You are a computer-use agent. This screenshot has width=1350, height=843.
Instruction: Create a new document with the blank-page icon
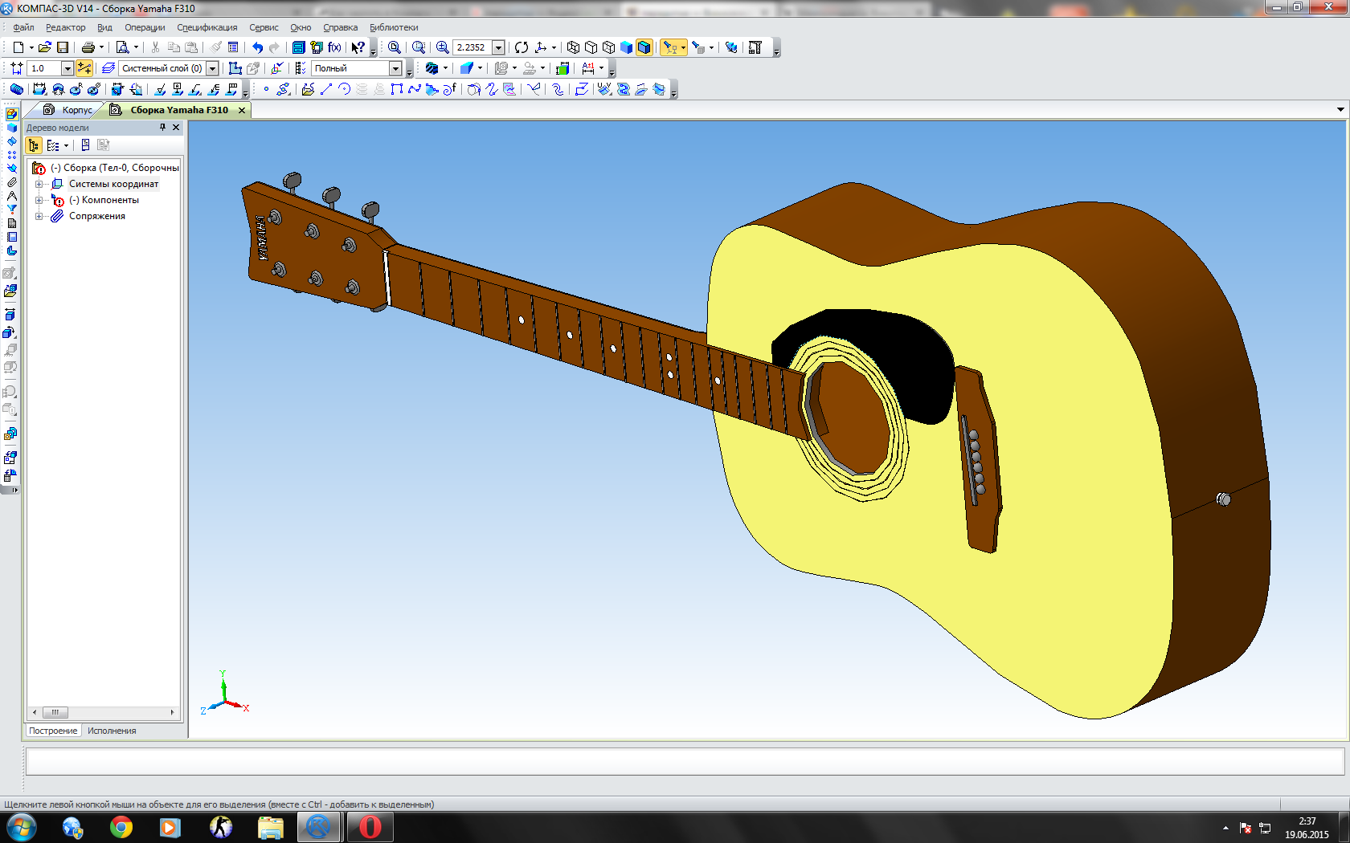(x=18, y=47)
